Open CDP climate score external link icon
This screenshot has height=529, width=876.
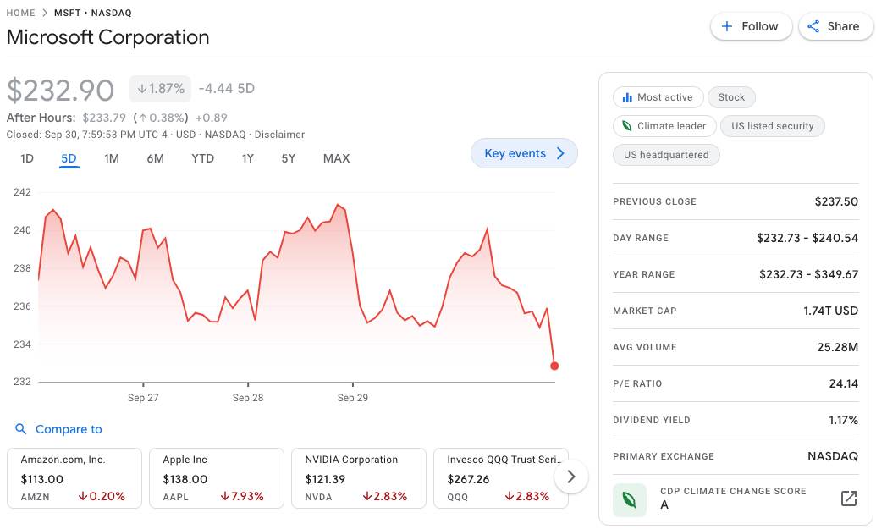point(848,499)
